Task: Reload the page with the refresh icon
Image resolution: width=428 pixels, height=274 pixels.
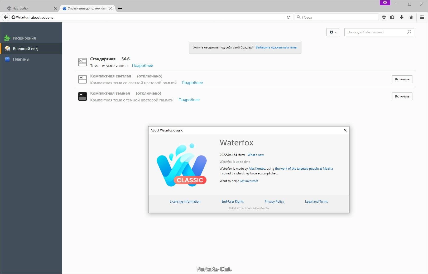Action: pos(288,17)
